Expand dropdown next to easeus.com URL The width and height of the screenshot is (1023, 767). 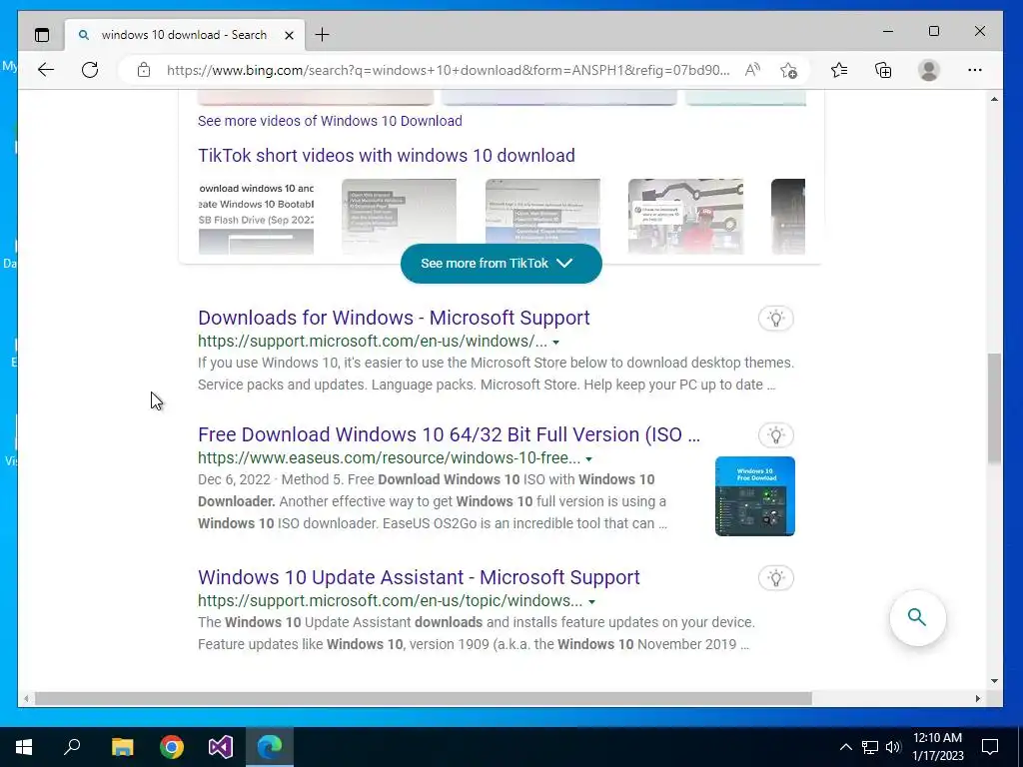pyautogui.click(x=588, y=459)
